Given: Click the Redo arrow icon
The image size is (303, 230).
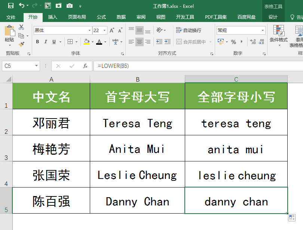Looking at the screenshot, I should tap(34, 6).
